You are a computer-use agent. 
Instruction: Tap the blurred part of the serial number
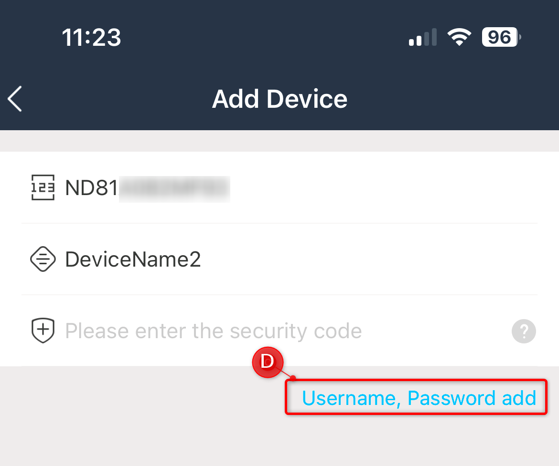174,189
